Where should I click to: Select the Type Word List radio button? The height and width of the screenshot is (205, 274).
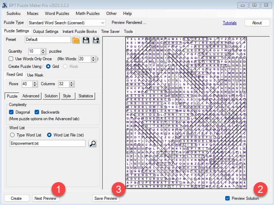click(x=12, y=135)
